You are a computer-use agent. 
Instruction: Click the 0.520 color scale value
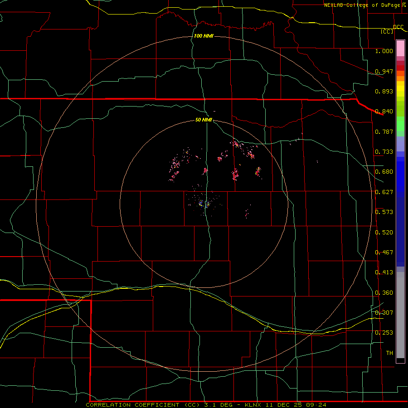tap(384, 233)
